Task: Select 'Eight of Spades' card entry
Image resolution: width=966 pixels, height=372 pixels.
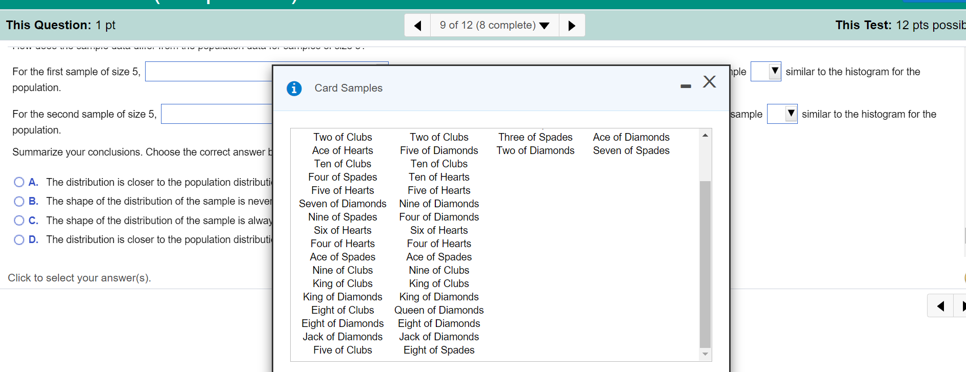Action: [x=439, y=350]
